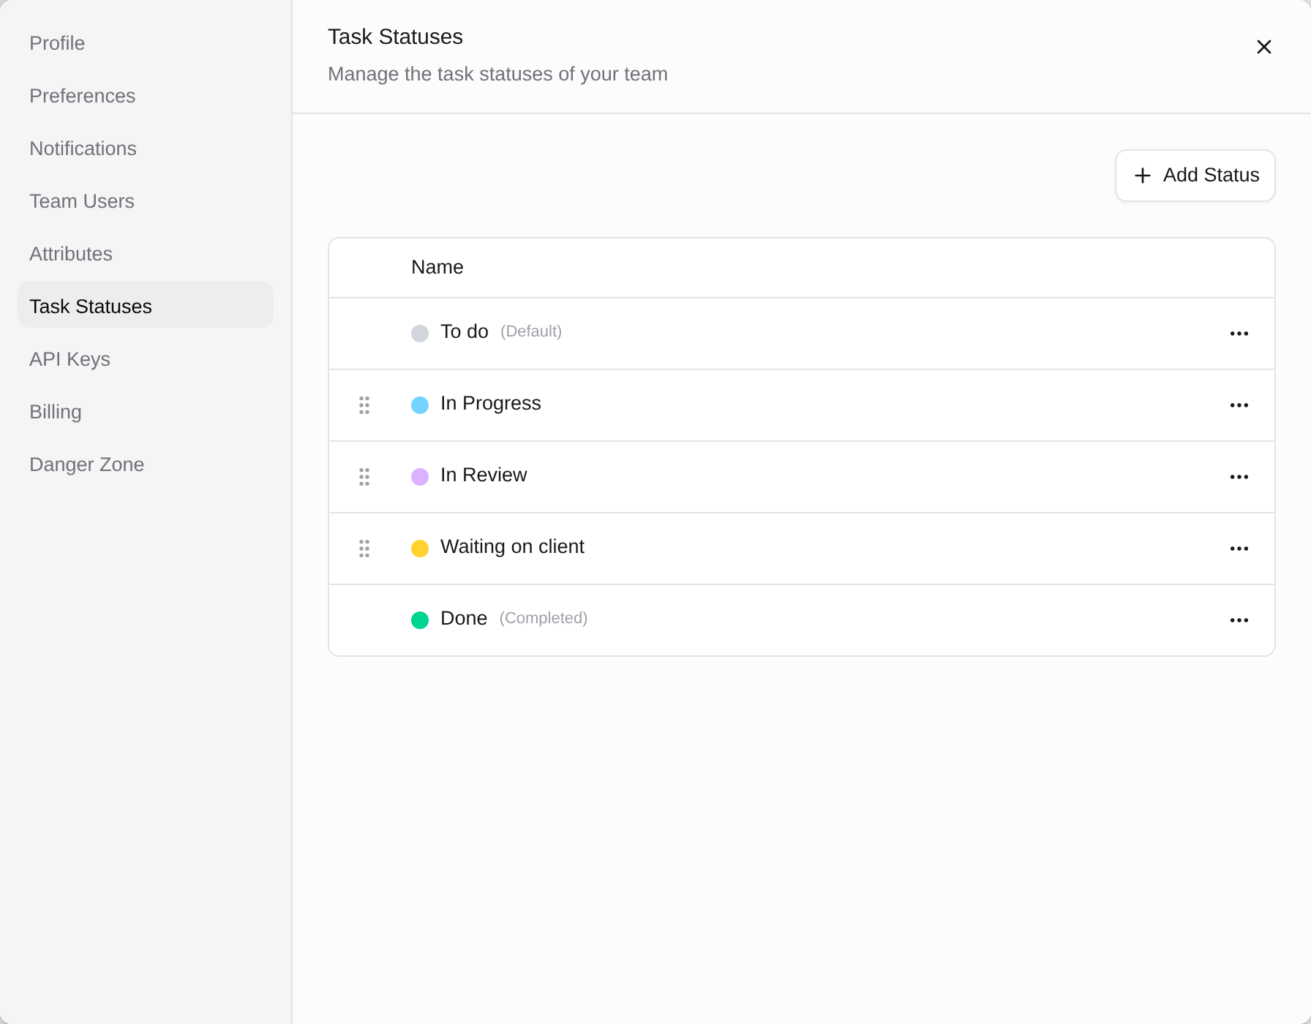Switch to the Attributes section
This screenshot has height=1024, width=1311.
pyautogui.click(x=146, y=254)
